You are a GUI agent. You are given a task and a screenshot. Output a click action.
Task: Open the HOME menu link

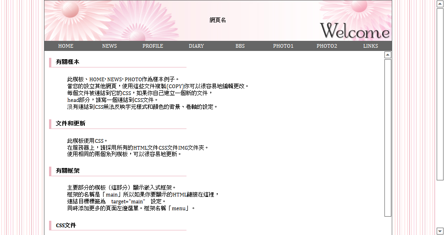66,46
